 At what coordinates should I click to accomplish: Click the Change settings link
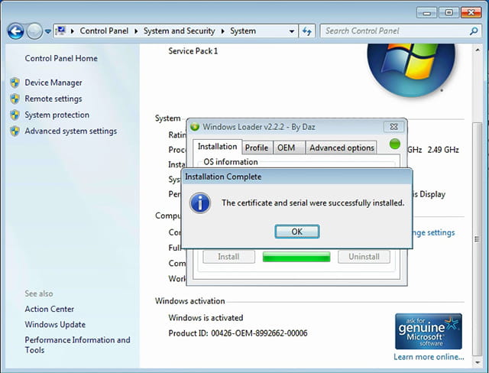click(x=435, y=232)
